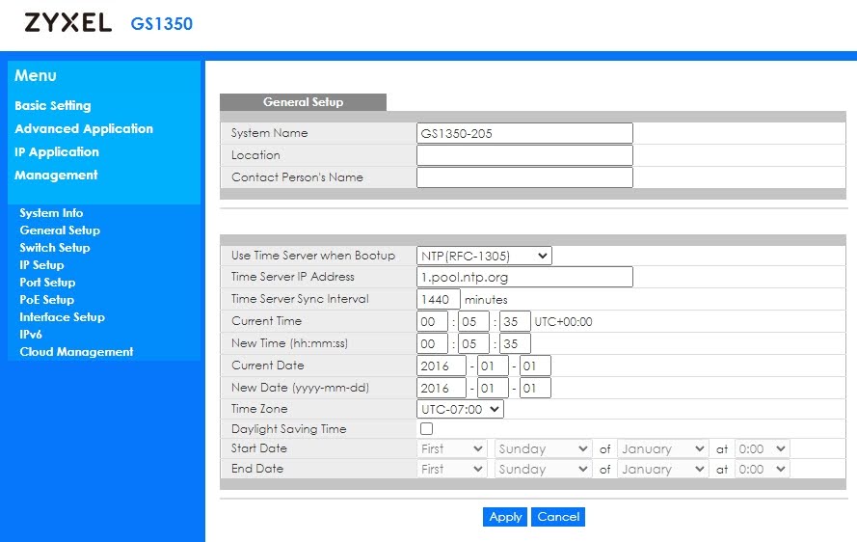Click the Cancel button
857x542 pixels.
coord(558,517)
